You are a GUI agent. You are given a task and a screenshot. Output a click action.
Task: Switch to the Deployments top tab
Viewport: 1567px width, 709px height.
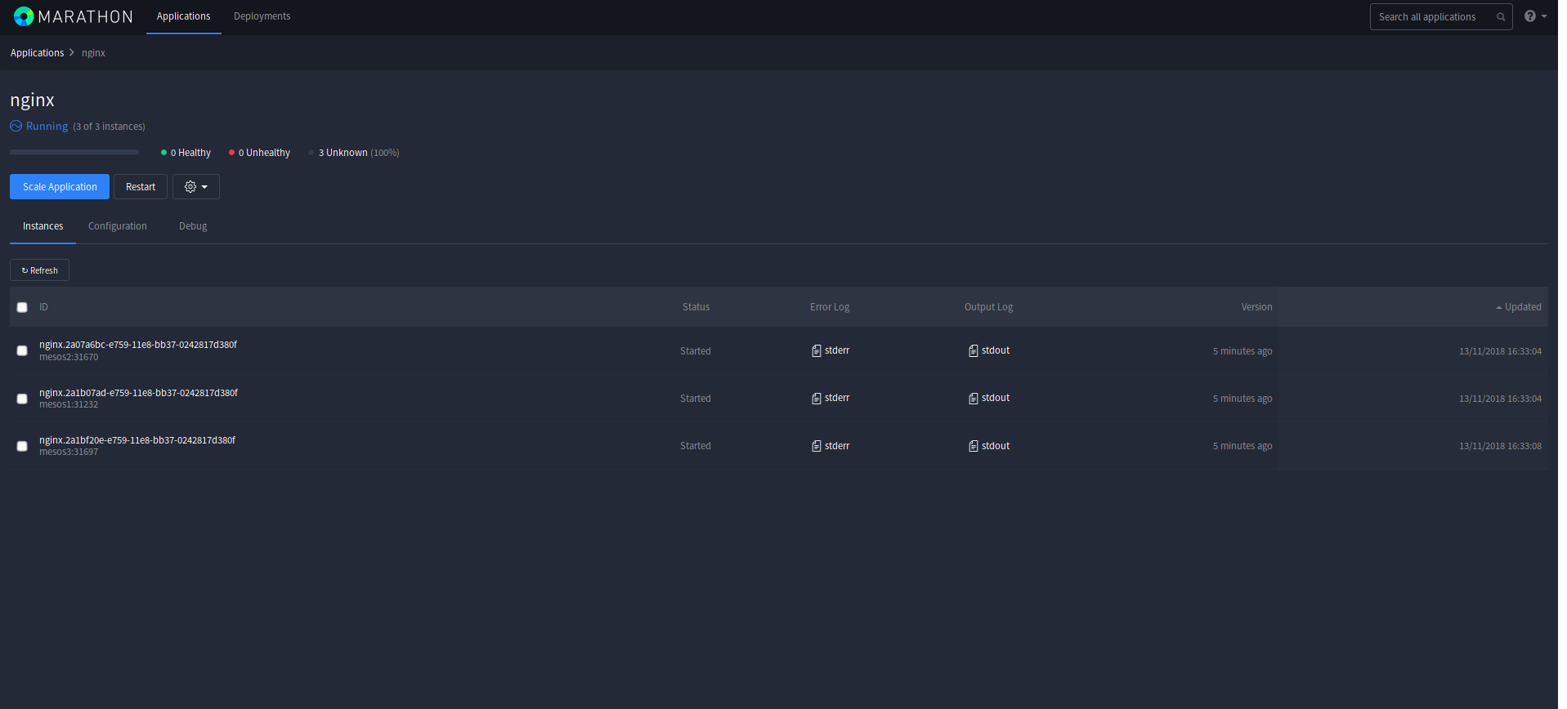pyautogui.click(x=262, y=16)
